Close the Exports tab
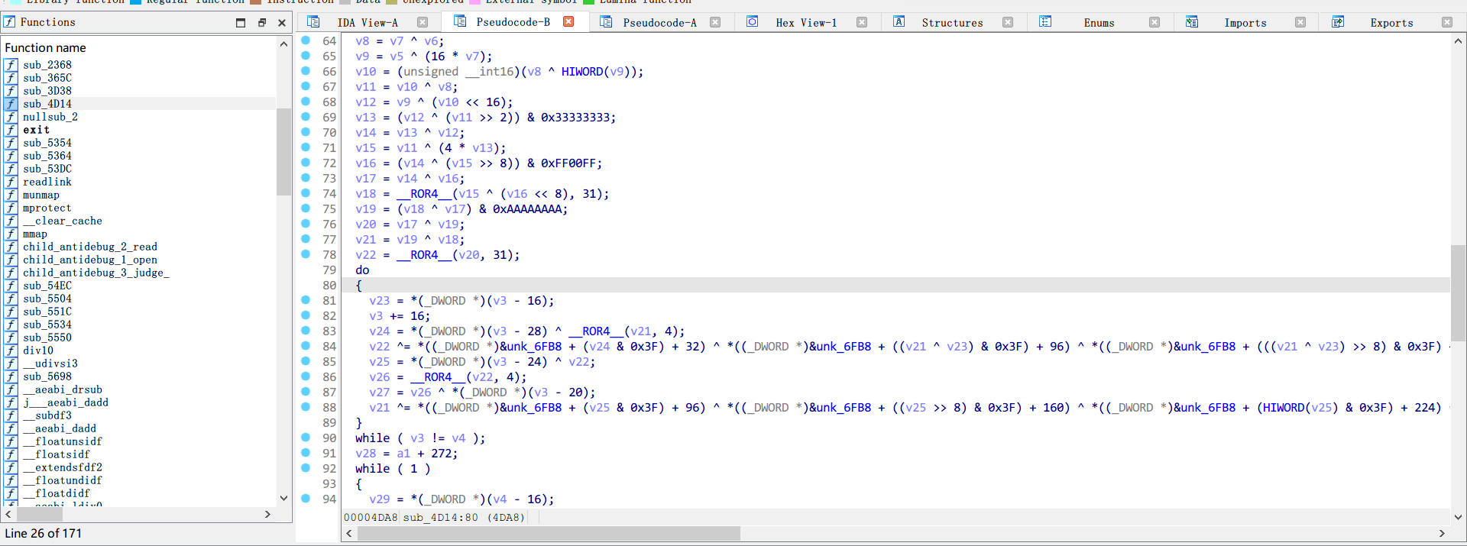The width and height of the screenshot is (1467, 546). 1447,22
